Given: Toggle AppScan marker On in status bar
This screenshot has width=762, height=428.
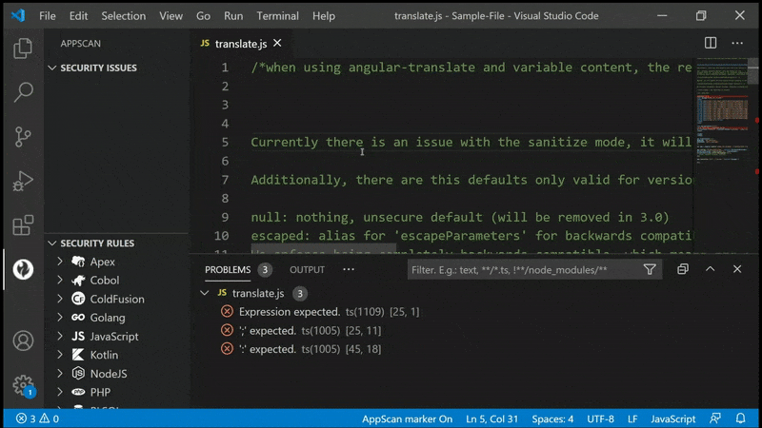Looking at the screenshot, I should tap(407, 418).
